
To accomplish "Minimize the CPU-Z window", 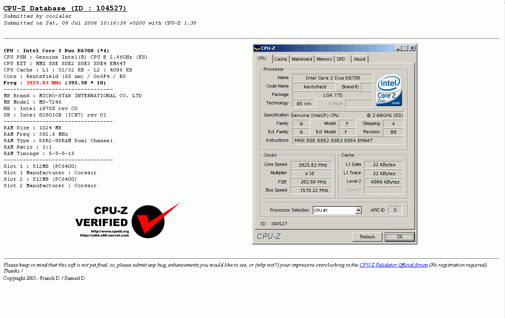I will click(398, 48).
